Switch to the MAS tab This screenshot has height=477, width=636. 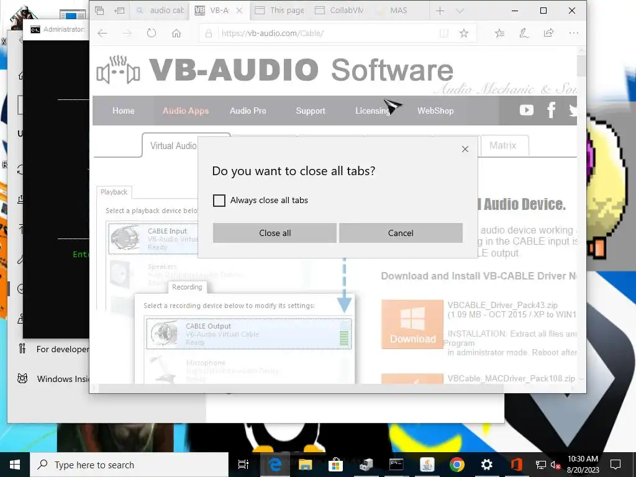[399, 11]
